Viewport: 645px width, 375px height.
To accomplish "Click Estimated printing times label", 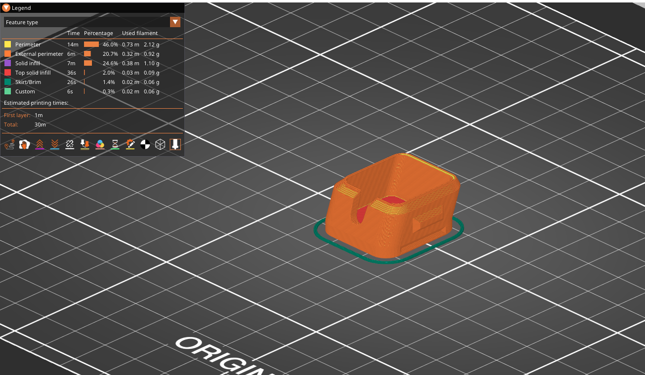I will coord(36,103).
